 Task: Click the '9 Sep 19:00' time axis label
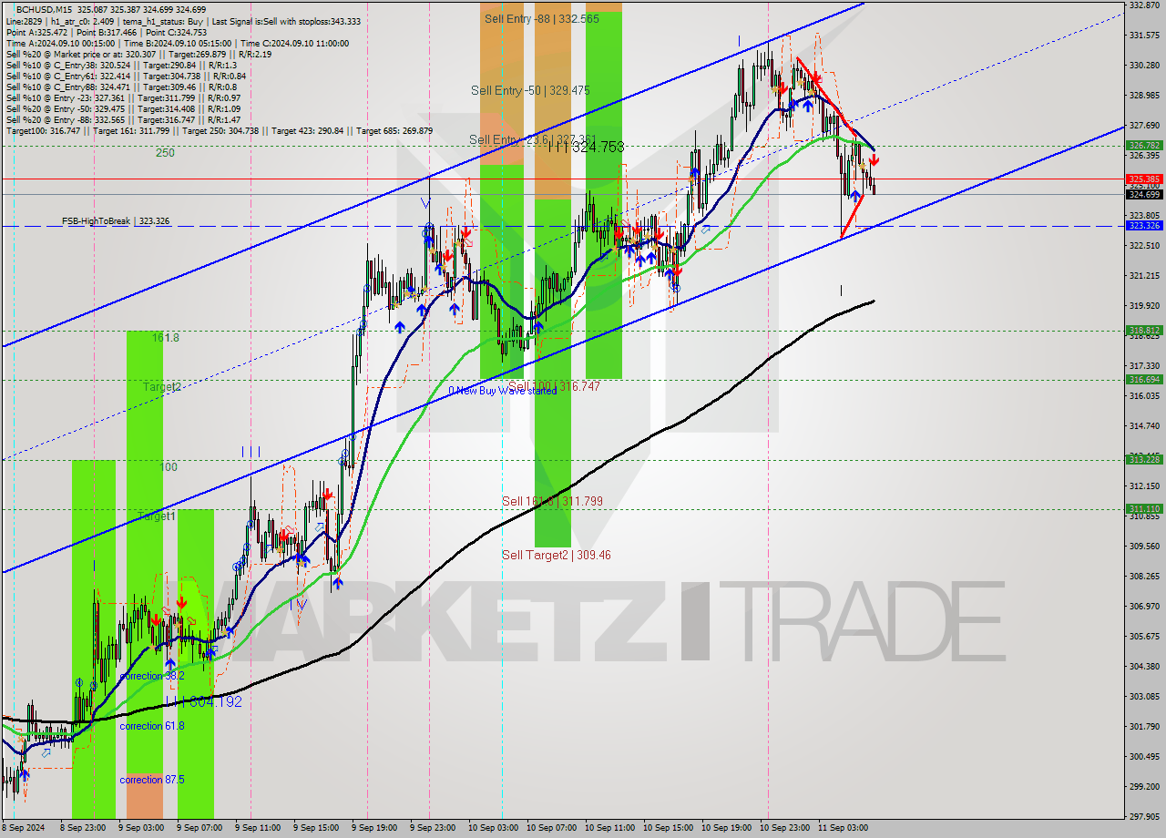pyautogui.click(x=374, y=828)
